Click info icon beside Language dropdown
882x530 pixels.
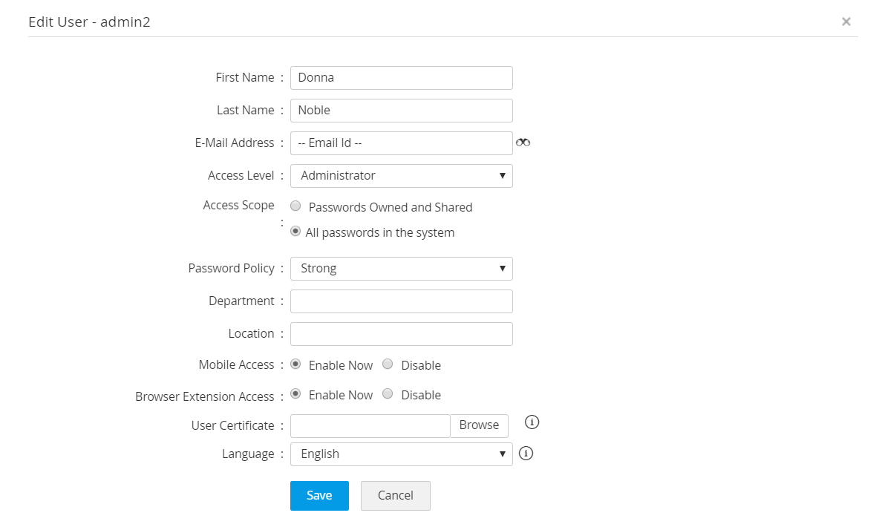click(x=526, y=453)
